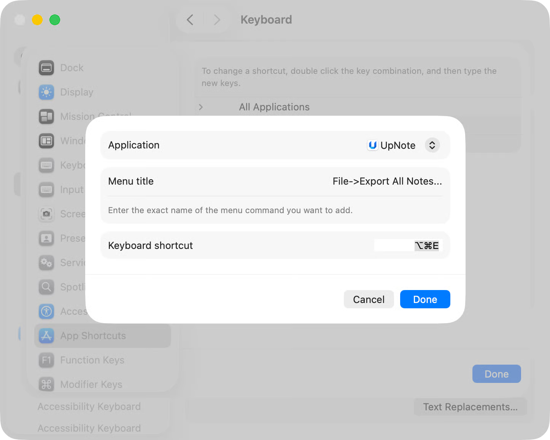Click the green zoom window button
550x440 pixels.
pyautogui.click(x=55, y=20)
